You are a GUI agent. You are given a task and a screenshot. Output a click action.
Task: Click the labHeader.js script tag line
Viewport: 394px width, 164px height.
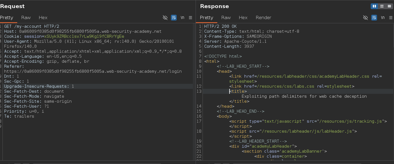click(x=293, y=131)
